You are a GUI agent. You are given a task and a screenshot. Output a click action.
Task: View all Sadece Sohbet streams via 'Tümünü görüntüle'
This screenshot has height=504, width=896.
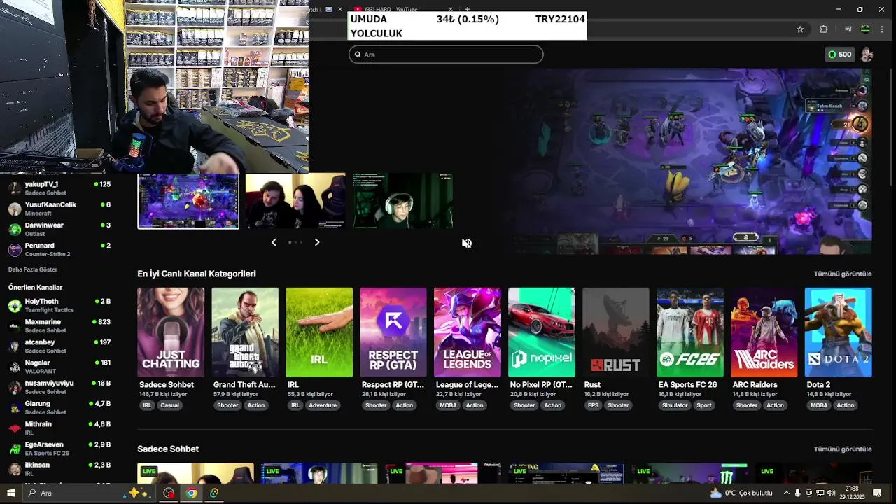coord(843,449)
